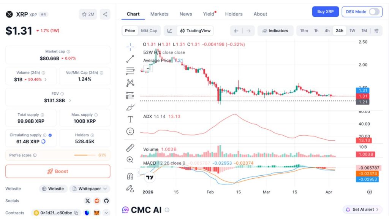Pick the emoji sticker tool
The image size is (389, 219).
pos(130,131)
